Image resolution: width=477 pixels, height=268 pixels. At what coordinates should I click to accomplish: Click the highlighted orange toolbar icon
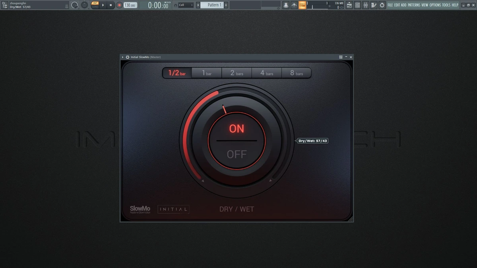302,5
